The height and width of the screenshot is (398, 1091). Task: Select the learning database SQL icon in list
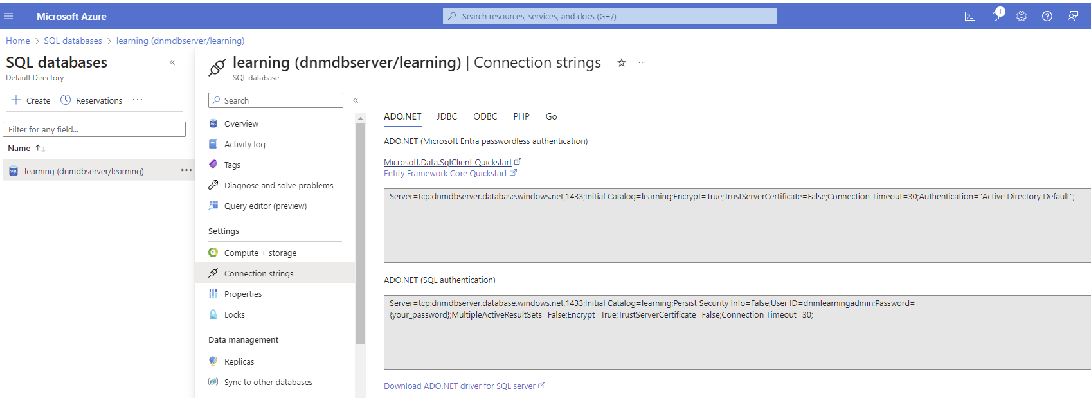(x=14, y=171)
